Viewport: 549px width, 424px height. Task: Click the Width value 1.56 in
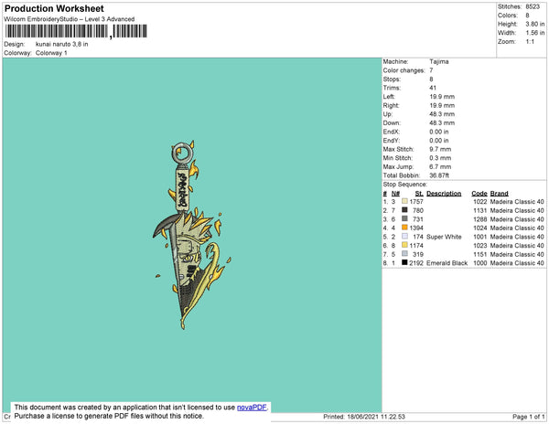[x=535, y=33]
